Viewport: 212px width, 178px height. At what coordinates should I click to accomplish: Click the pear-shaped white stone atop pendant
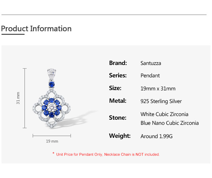point(52,73)
